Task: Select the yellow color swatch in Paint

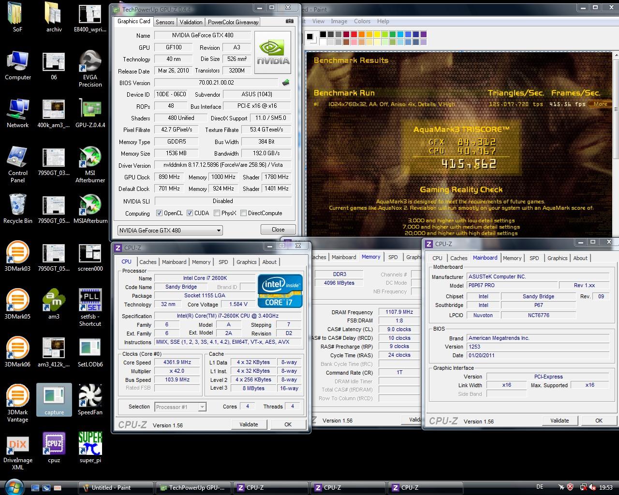Action: click(x=377, y=34)
